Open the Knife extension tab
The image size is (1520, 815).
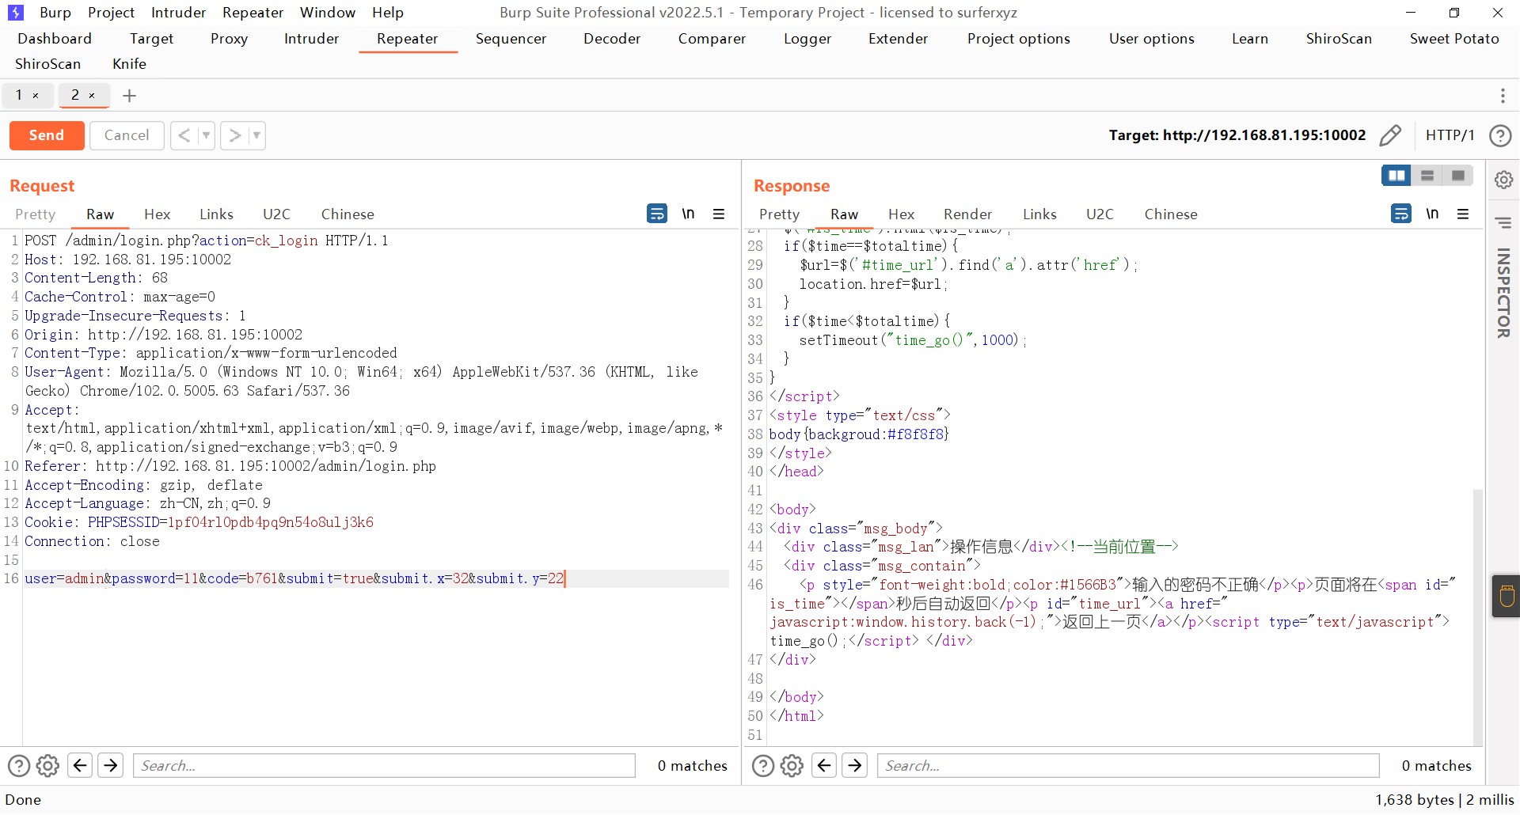point(129,64)
